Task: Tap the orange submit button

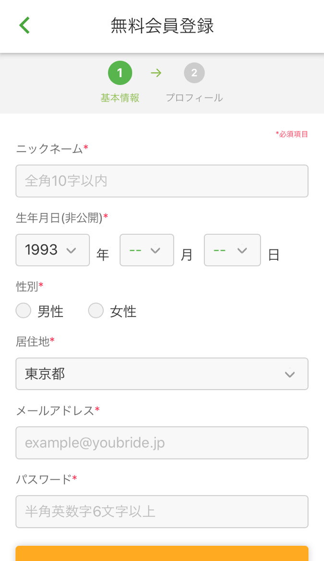Action: [x=162, y=553]
